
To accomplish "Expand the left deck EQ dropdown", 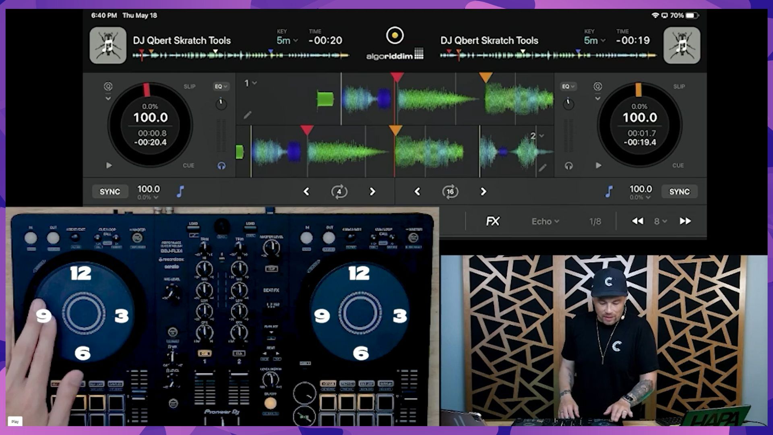I will [x=221, y=87].
